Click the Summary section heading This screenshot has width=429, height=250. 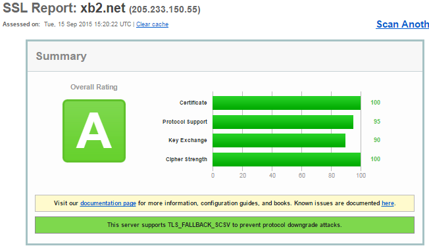(x=61, y=56)
